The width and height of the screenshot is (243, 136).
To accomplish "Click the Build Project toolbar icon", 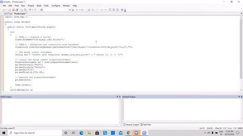I will point(89,10).
